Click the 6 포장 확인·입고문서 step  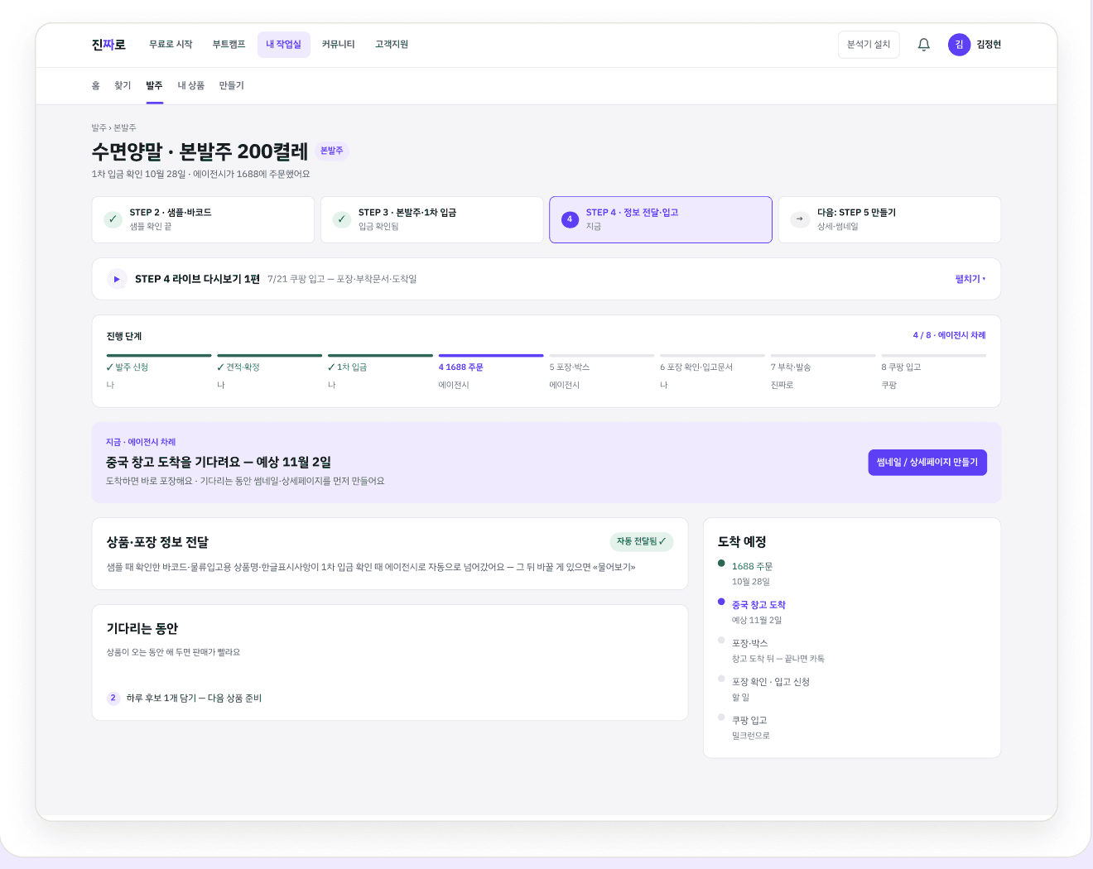point(712,372)
